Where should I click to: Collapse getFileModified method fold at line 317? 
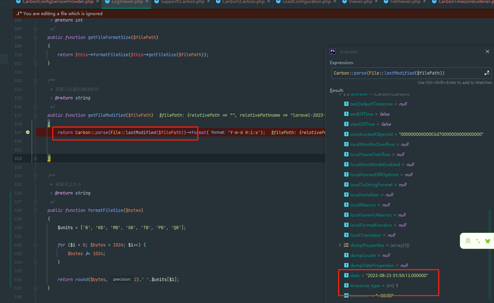tap(35, 115)
